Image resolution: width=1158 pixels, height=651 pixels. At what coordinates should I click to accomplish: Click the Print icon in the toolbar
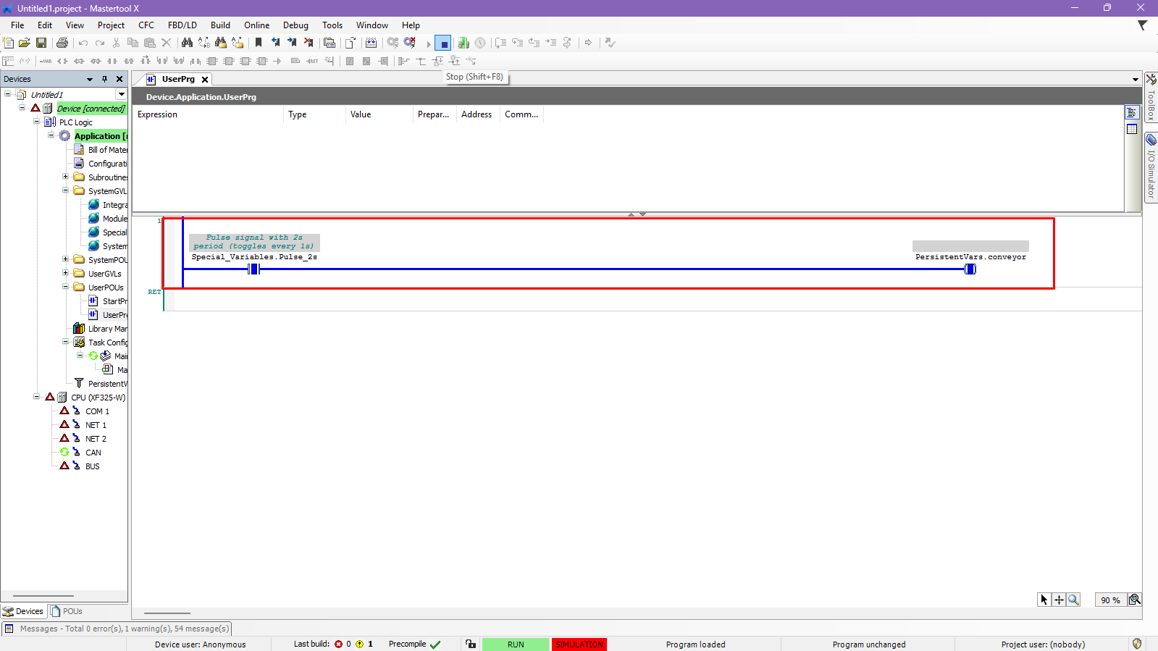tap(62, 43)
